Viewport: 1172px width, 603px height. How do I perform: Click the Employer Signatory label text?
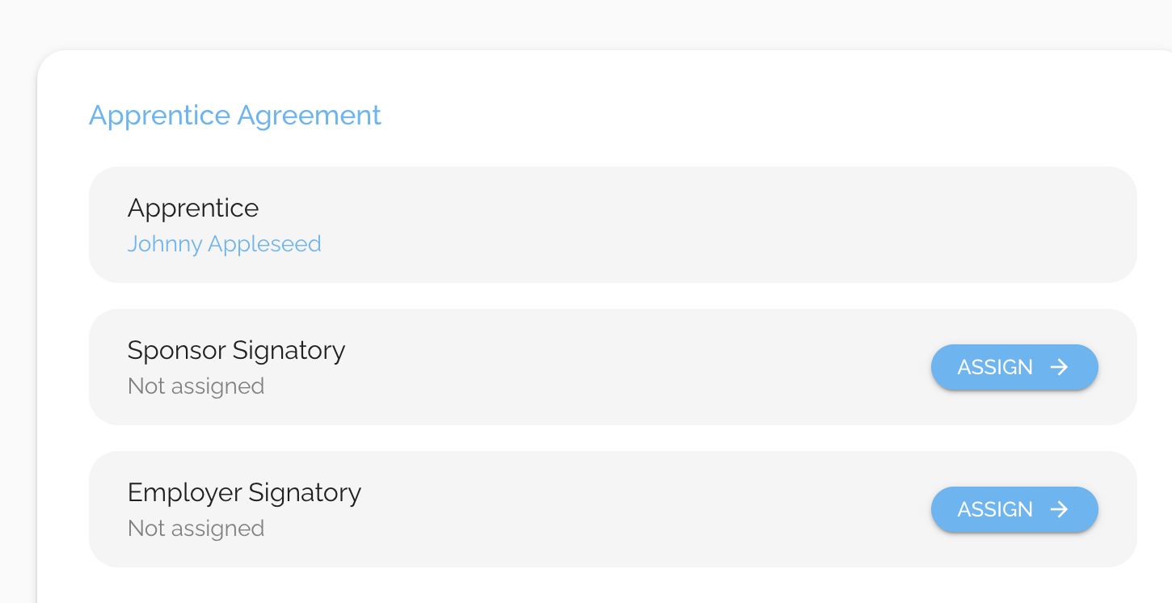[244, 493]
